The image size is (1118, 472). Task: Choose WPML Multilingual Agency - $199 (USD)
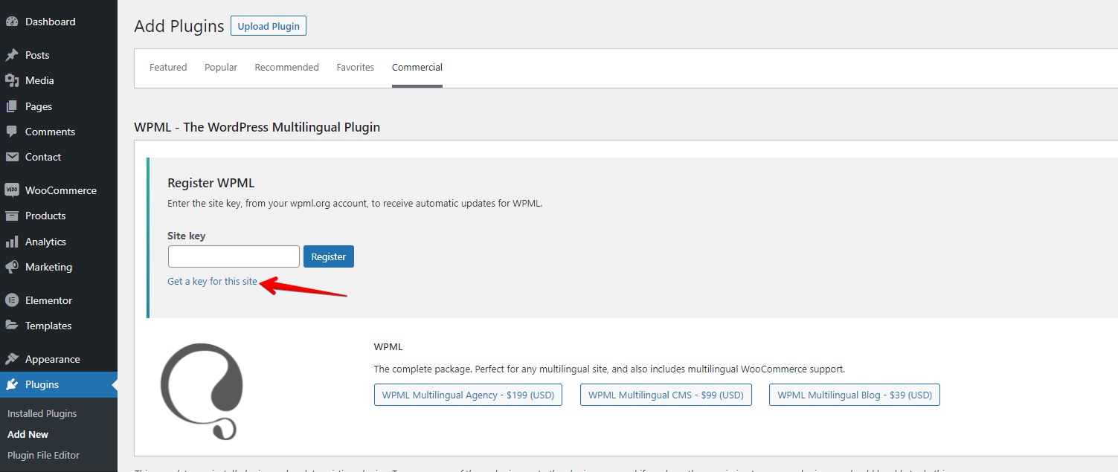(468, 395)
